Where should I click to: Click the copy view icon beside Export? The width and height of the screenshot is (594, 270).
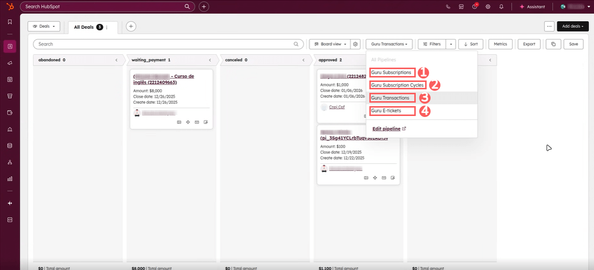click(x=553, y=44)
